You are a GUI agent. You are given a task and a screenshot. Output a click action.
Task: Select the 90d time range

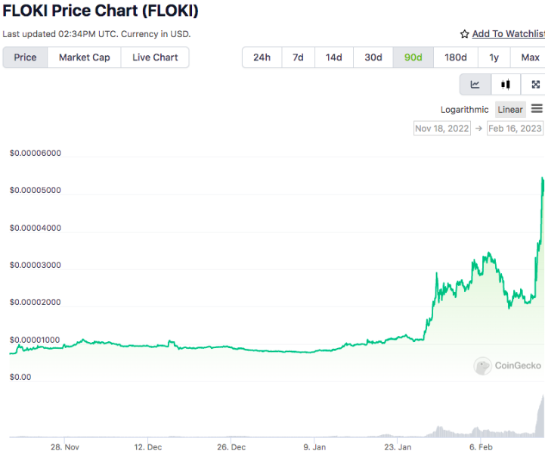coord(413,58)
